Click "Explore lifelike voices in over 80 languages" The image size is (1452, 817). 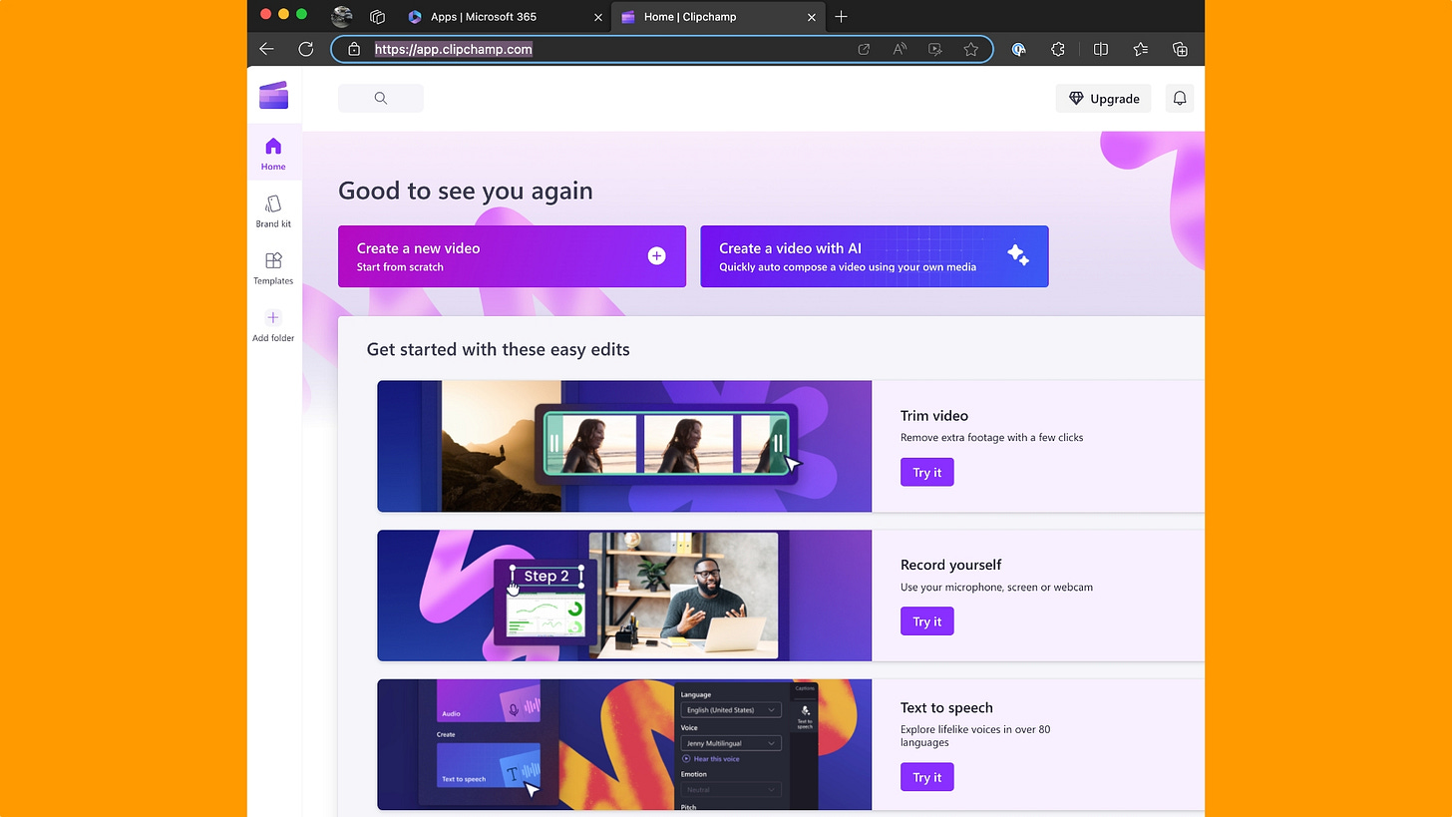(975, 736)
